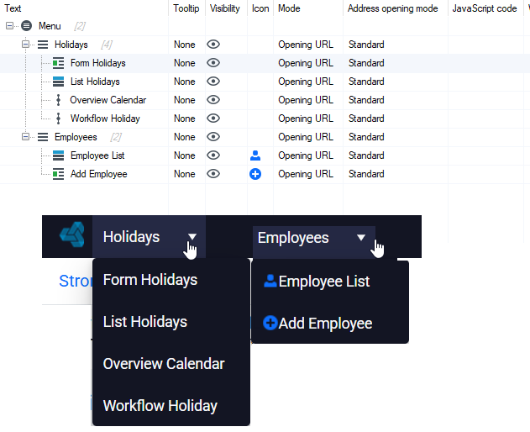Click the Add Employee form icon in tree
Viewport: 530px width, 432px height.
[58, 174]
